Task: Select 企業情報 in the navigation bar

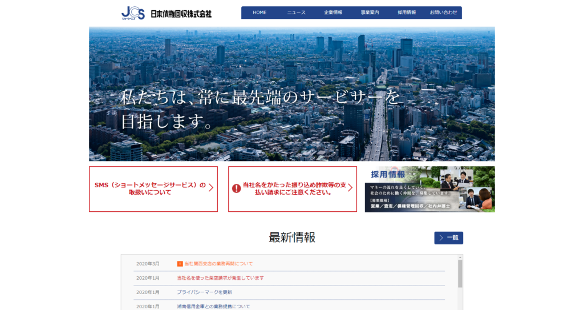Action: pyautogui.click(x=333, y=13)
